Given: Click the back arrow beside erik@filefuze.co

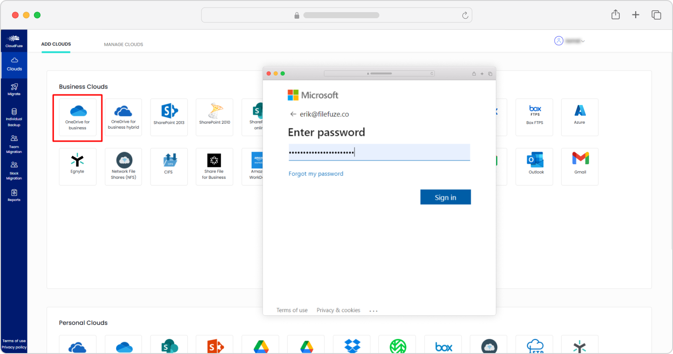Looking at the screenshot, I should [x=293, y=114].
